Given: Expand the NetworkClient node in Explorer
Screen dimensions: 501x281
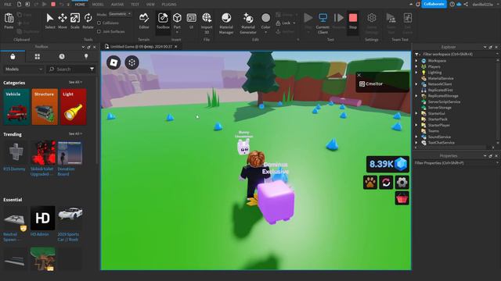Looking at the screenshot, I should click(416, 84).
